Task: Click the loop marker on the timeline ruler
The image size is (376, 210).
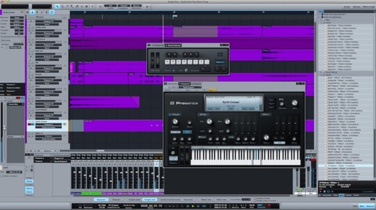Action: 175,16
